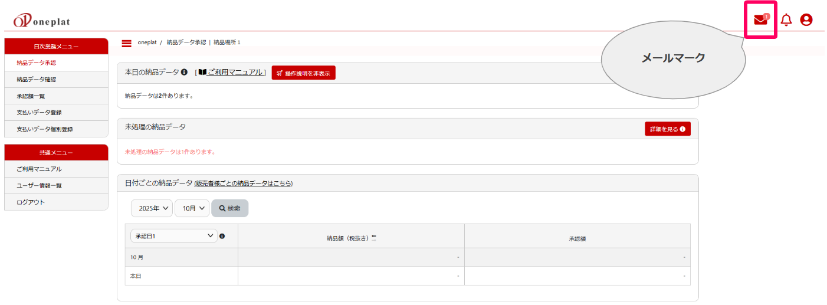Image resolution: width=827 pixels, height=305 pixels.
Task: Click info icon beside 本日の納品データ
Action: (185, 72)
